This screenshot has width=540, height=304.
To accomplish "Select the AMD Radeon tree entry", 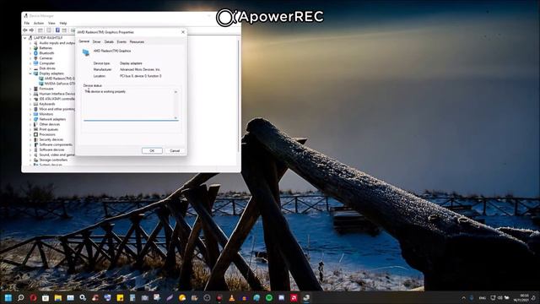I will [x=59, y=79].
